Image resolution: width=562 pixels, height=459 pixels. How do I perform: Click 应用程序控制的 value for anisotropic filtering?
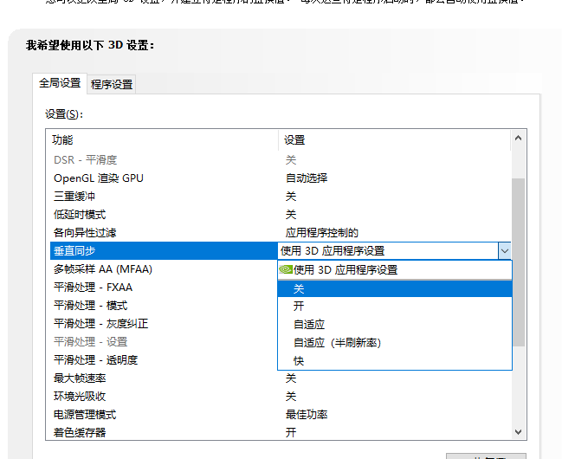[x=322, y=233]
